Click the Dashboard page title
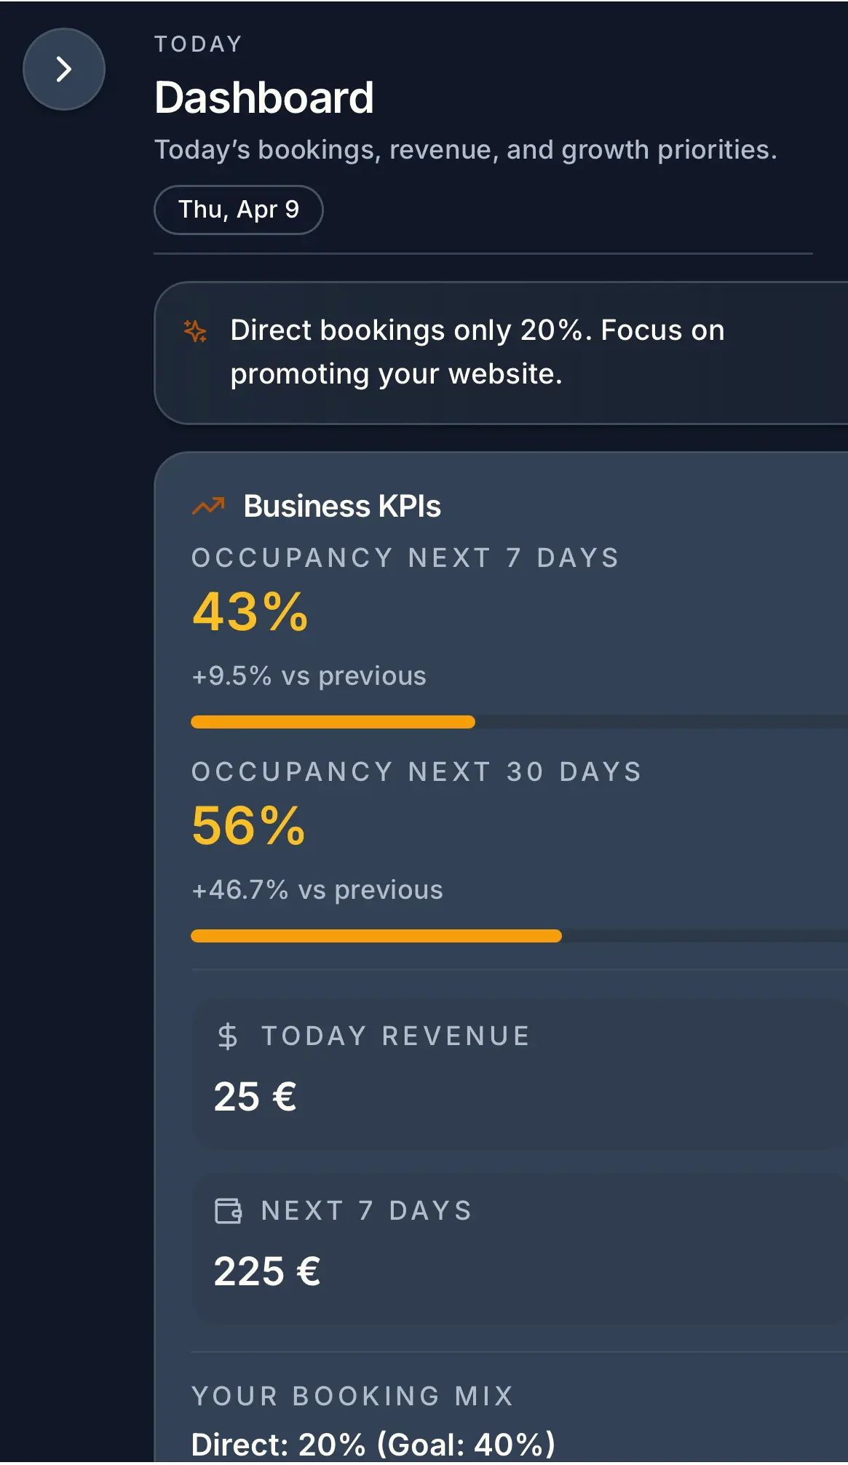Viewport: 848px width, 1465px height. coord(264,98)
